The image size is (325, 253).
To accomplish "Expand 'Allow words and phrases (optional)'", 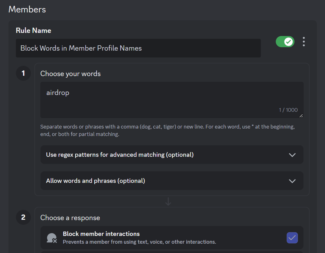I will click(x=95, y=181).
